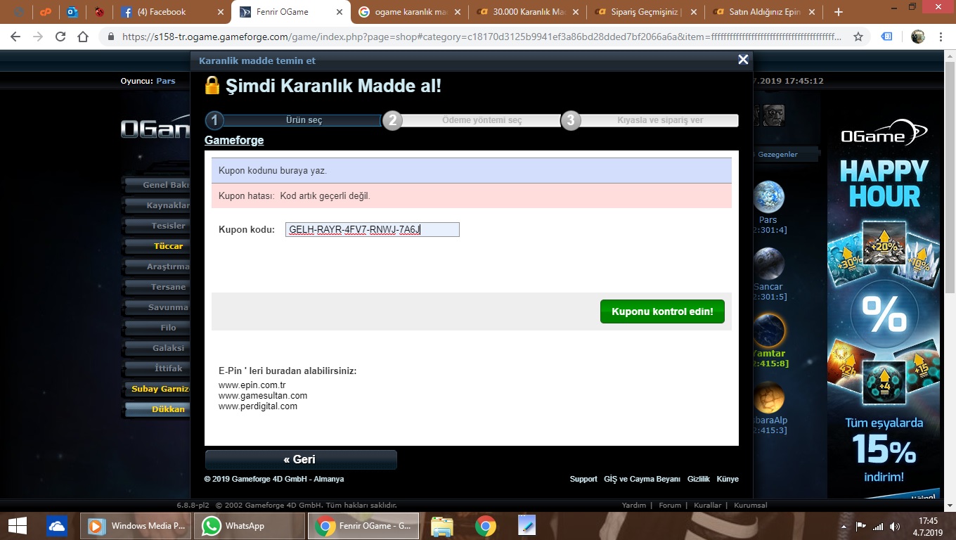Screen dimensions: 956x540
Task: Open File Explorer taskbar icon
Action: tap(442, 526)
